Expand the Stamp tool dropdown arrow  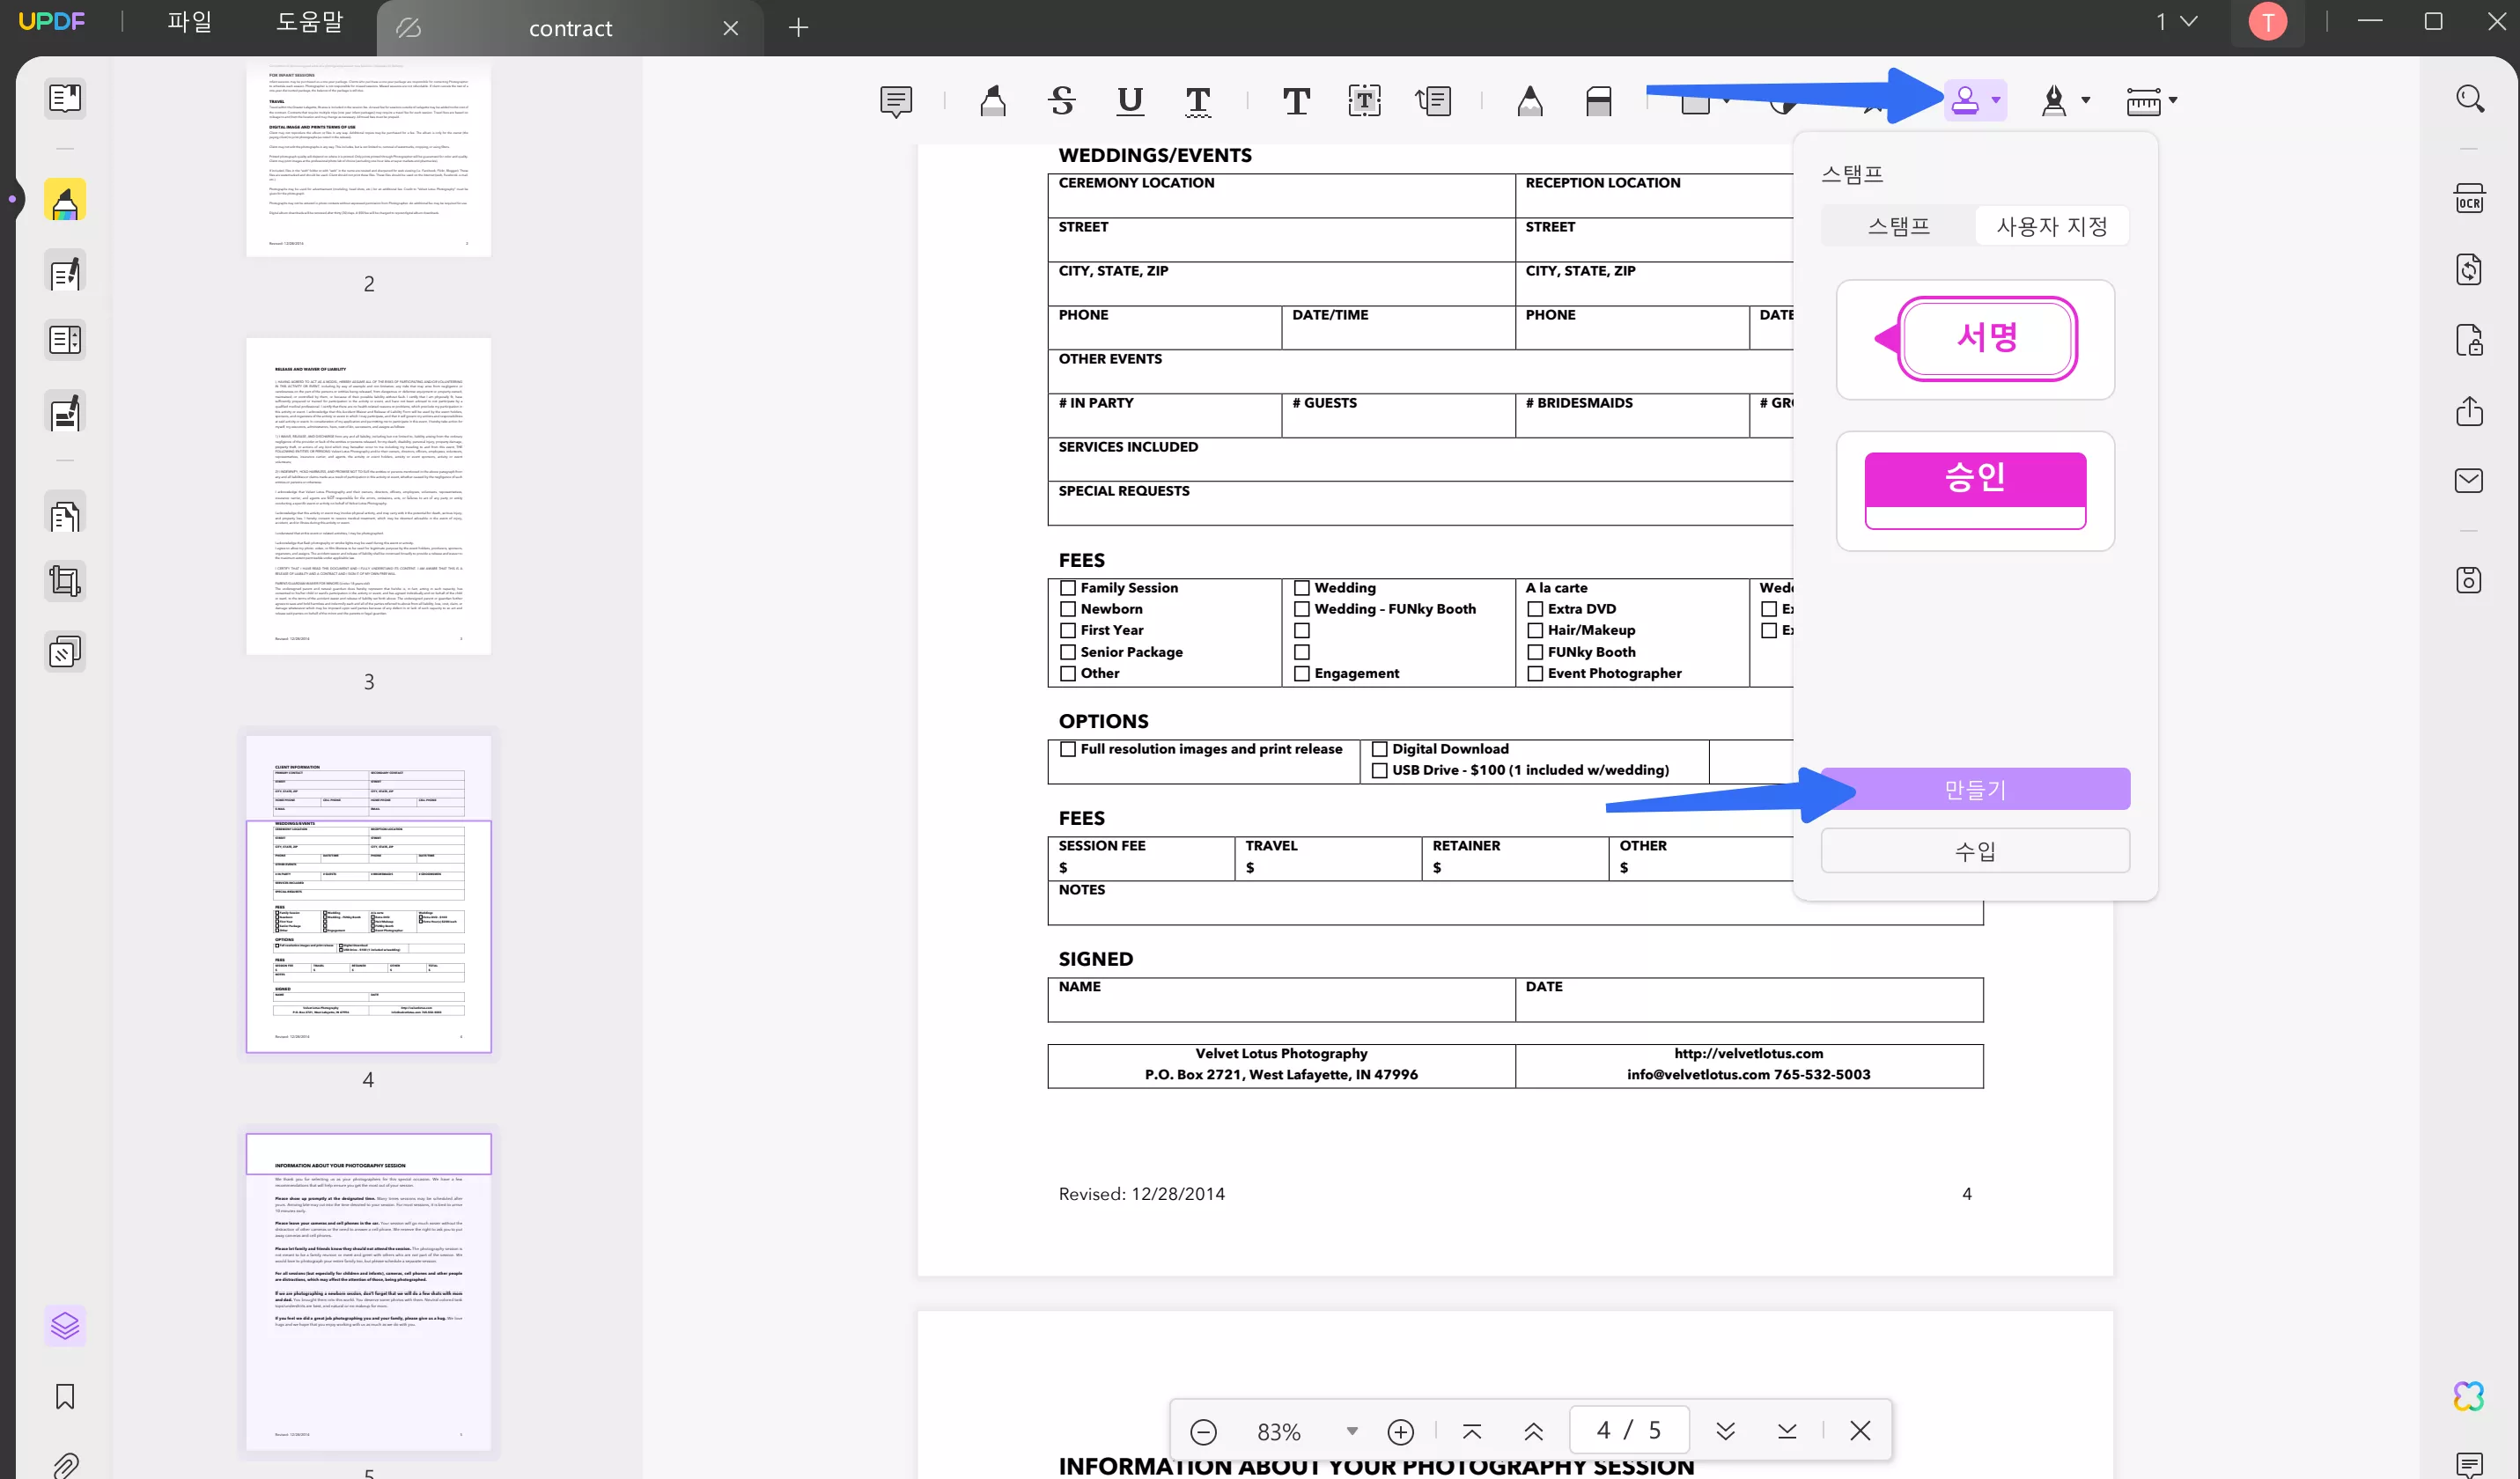click(x=1996, y=100)
